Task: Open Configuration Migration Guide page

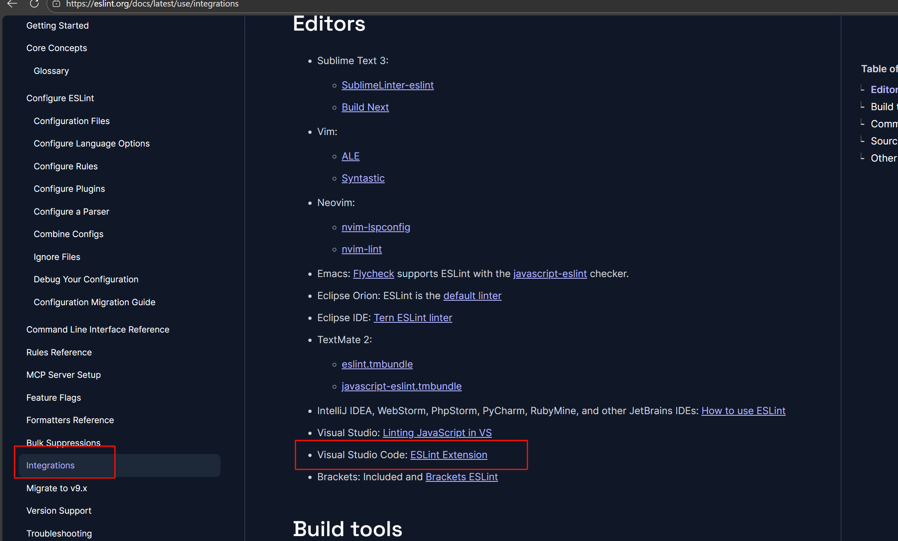Action: (x=94, y=302)
